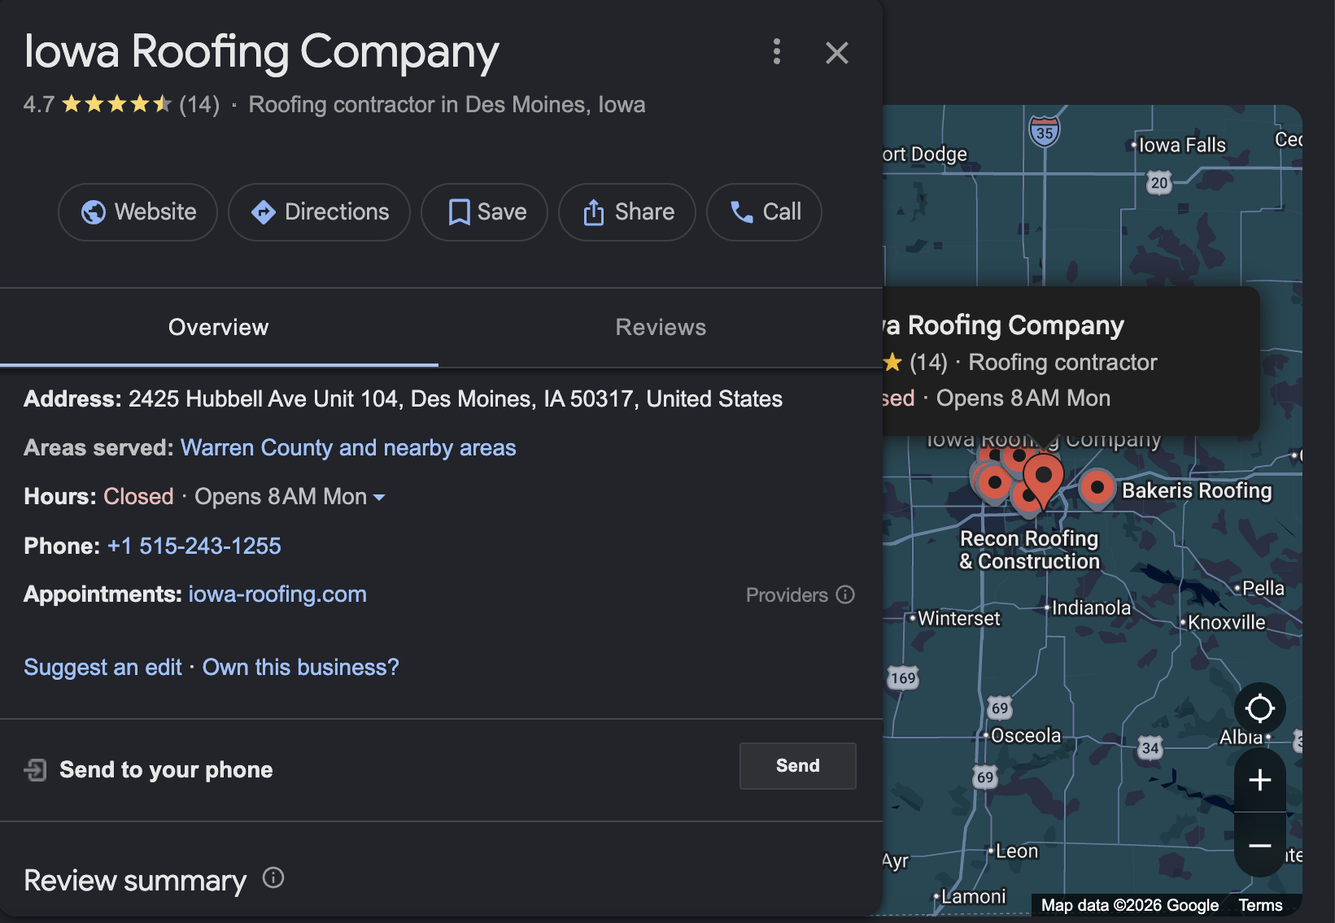Click the Bakeris Roofing map pin
Screen dimensions: 1335x923
pos(1096,488)
